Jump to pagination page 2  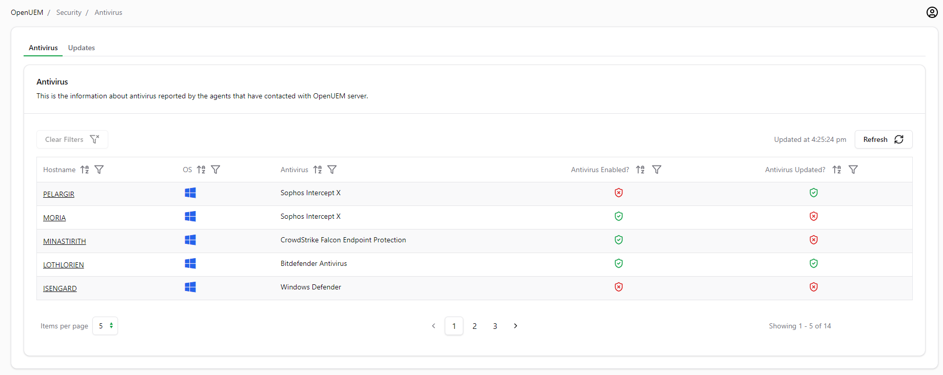(x=475, y=326)
